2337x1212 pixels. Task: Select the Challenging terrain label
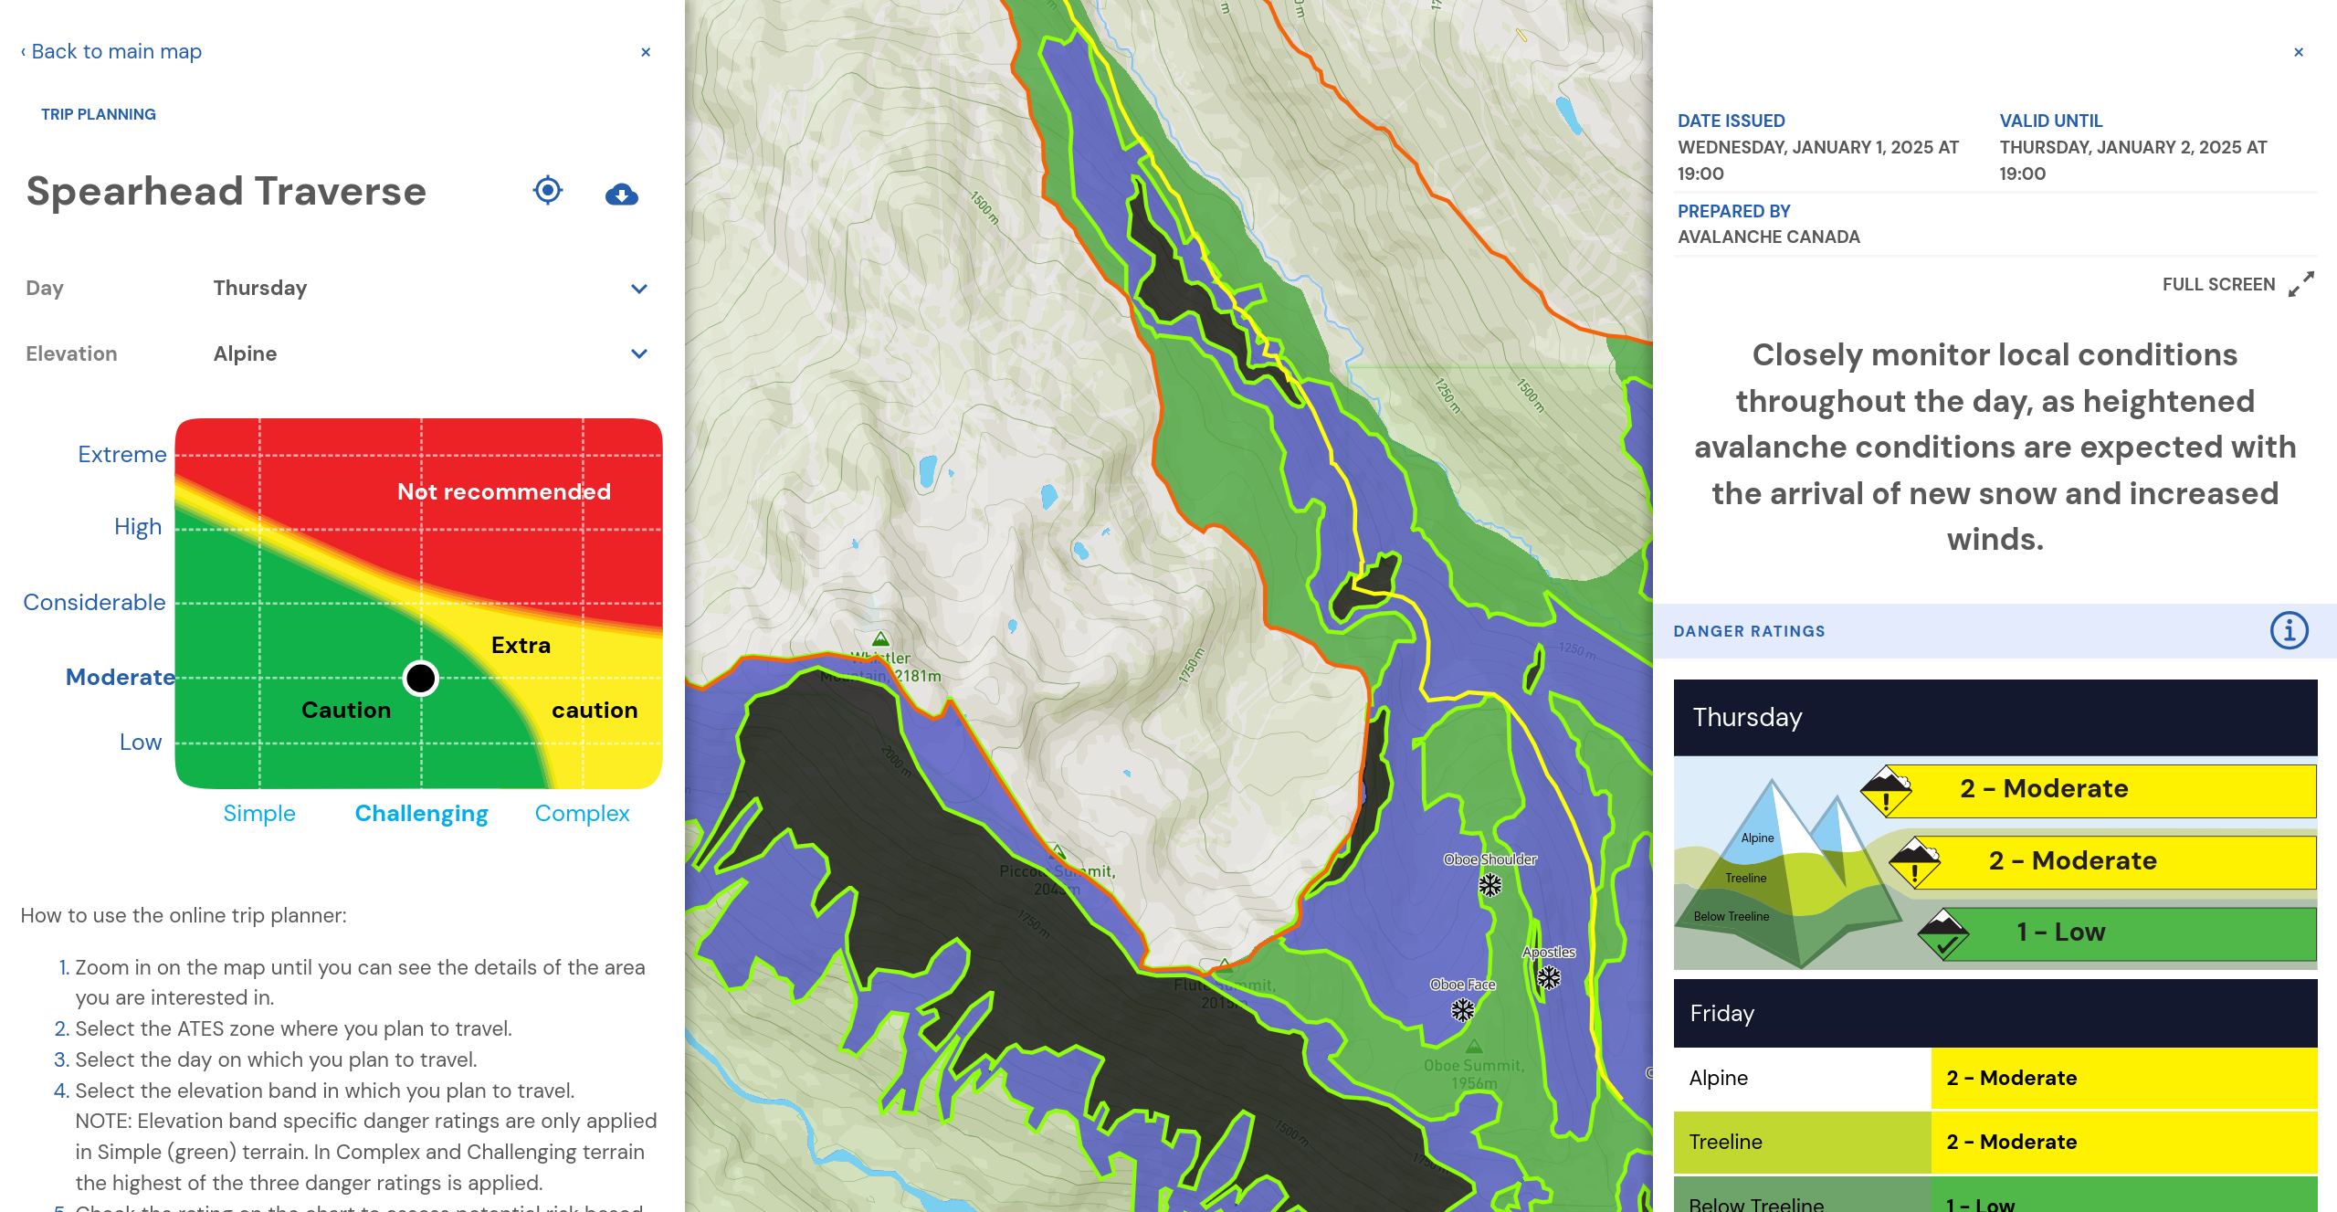click(x=421, y=813)
